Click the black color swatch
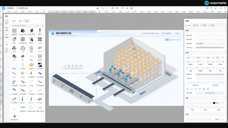 click(x=214, y=103)
